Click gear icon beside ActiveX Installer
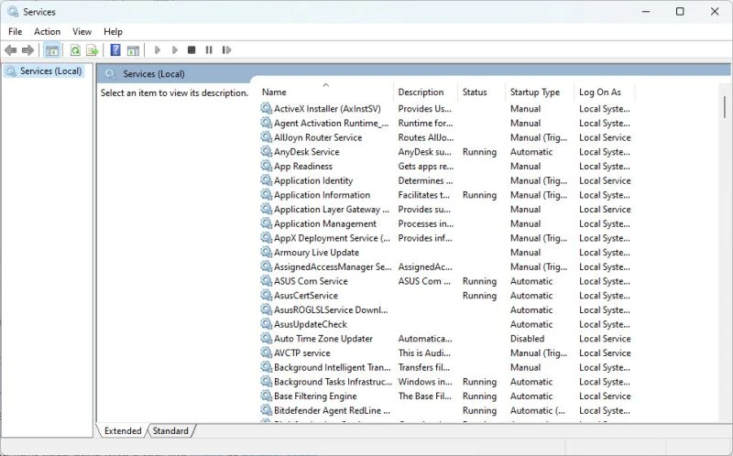This screenshot has width=733, height=456. (267, 108)
